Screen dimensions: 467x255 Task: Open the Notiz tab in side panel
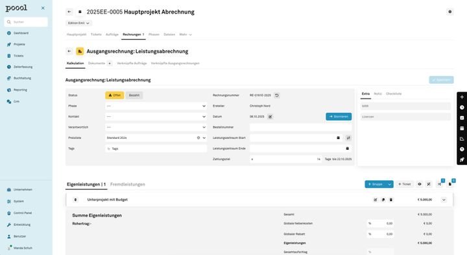click(x=377, y=94)
